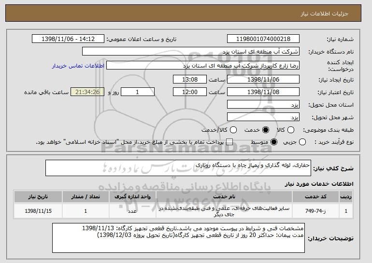
Task: Click the unit cell عدد
Action: (x=132, y=211)
